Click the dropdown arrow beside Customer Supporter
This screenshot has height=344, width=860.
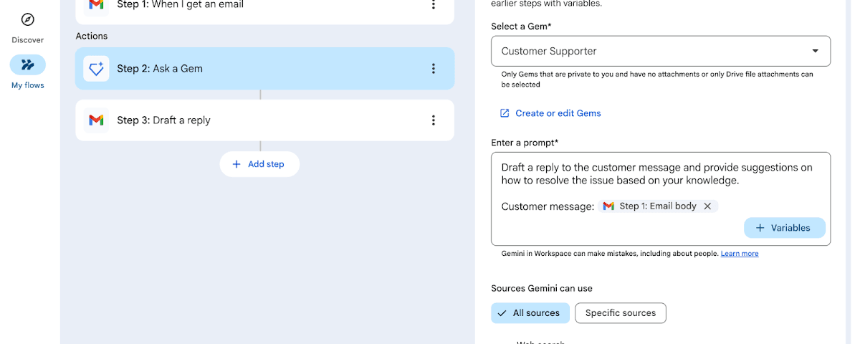815,52
